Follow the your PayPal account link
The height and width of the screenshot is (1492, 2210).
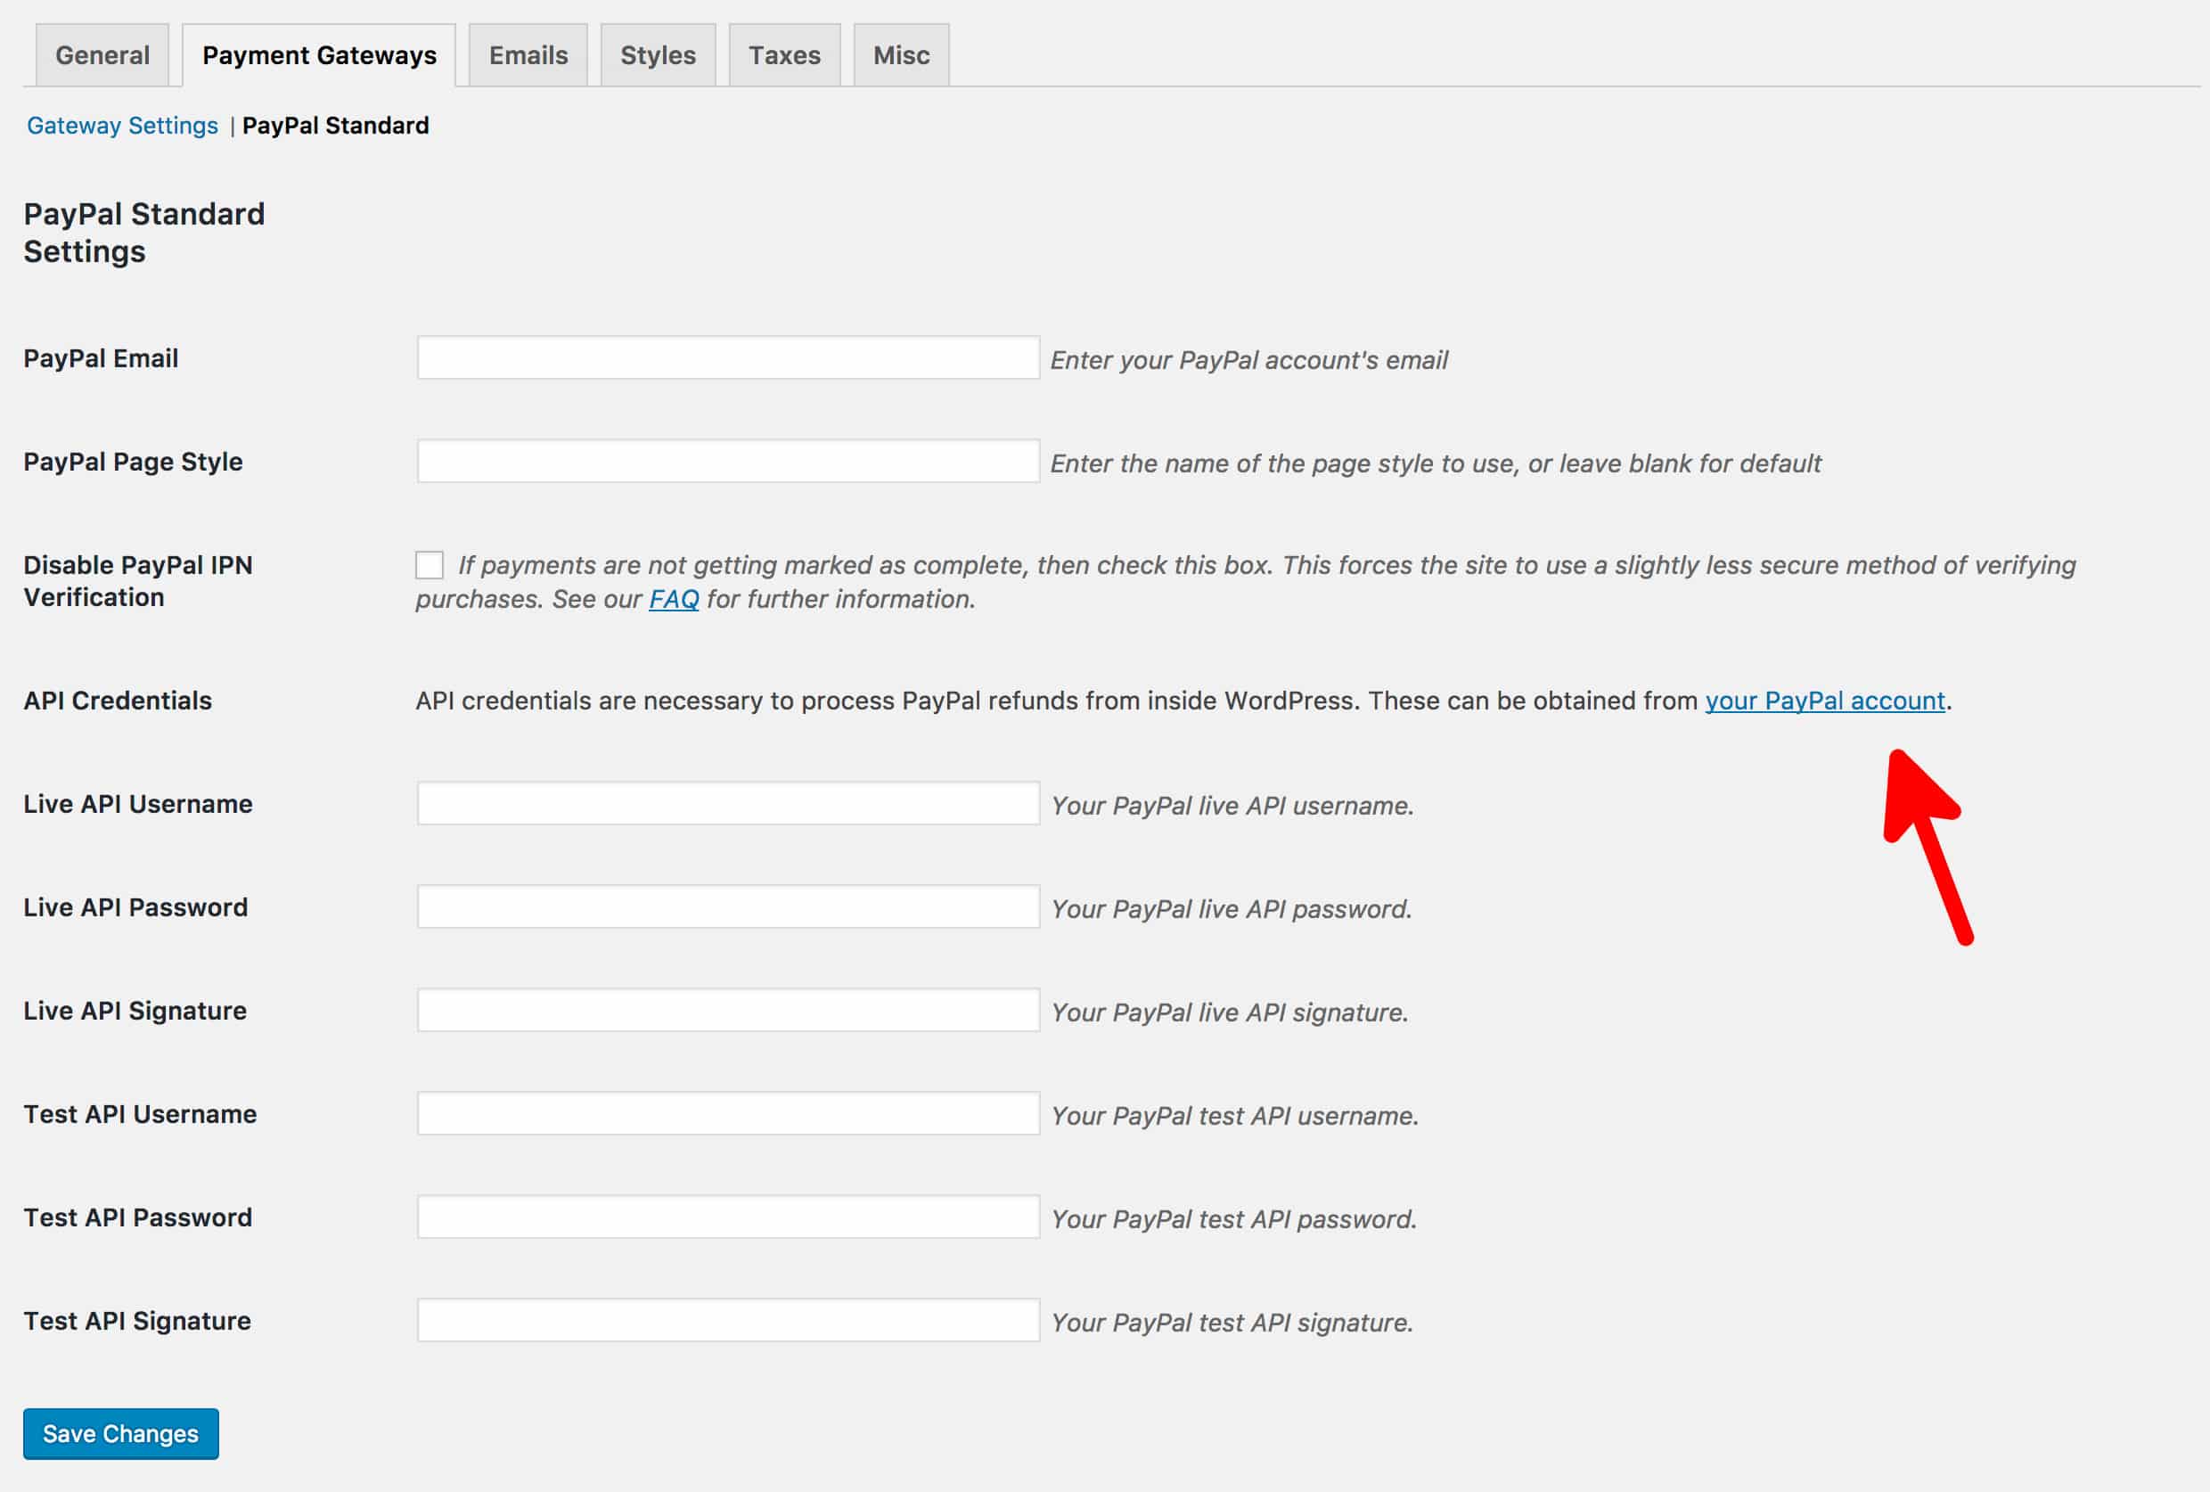(1825, 701)
